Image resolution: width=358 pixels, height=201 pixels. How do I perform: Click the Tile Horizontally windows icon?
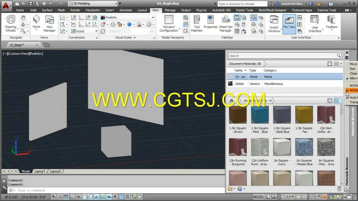299,17
